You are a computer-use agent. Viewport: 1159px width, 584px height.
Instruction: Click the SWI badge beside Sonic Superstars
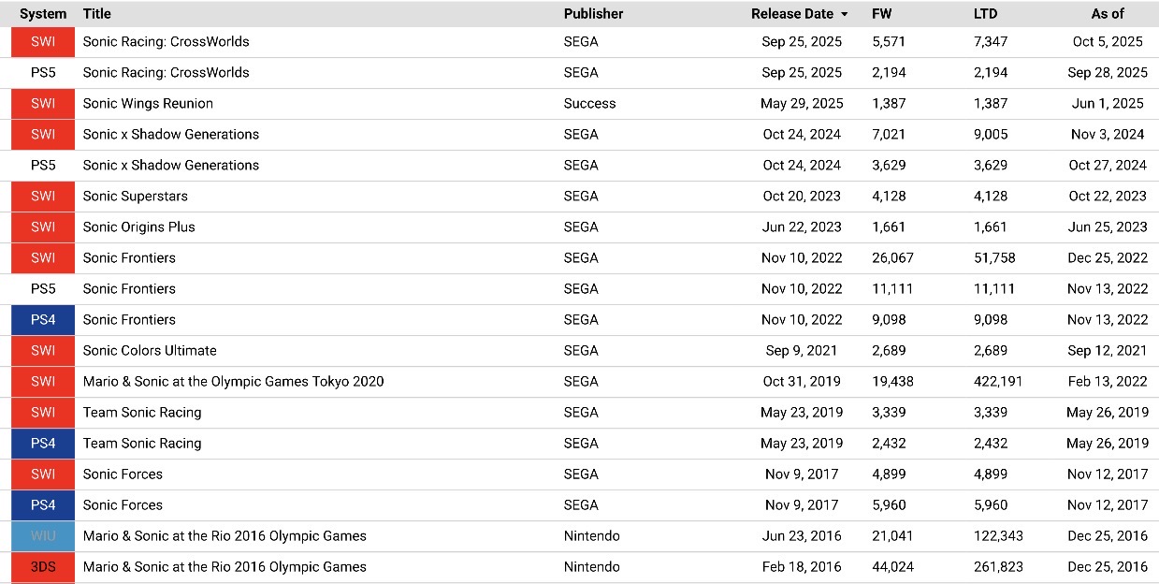point(43,197)
